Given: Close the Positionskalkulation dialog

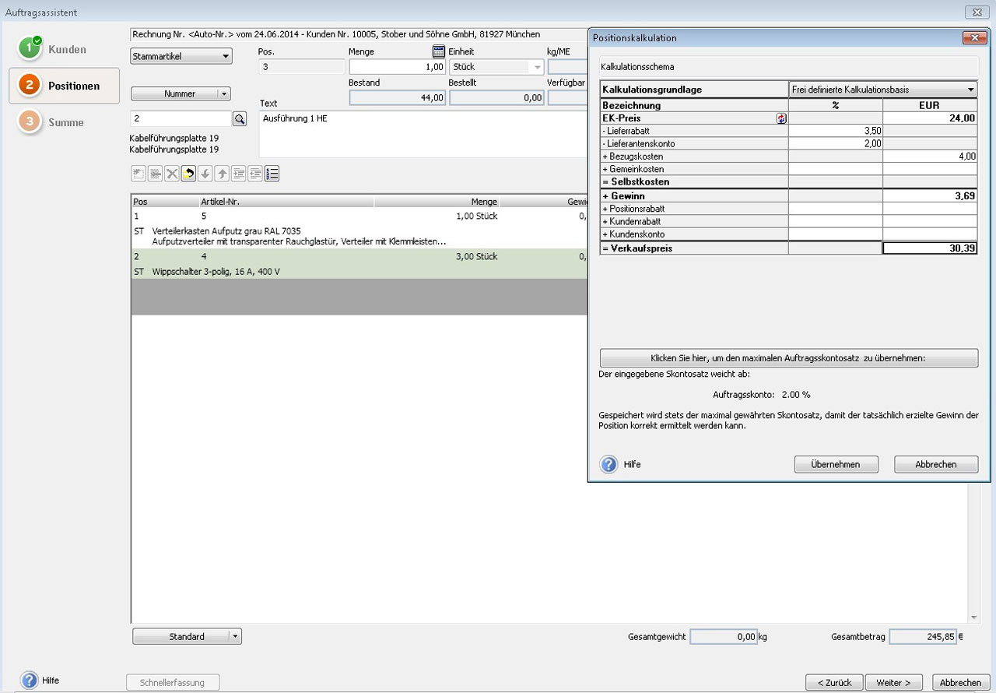Looking at the screenshot, I should [x=974, y=37].
